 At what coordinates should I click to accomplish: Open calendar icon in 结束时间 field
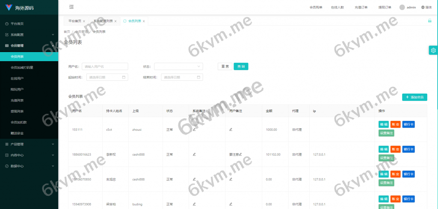[198, 77]
